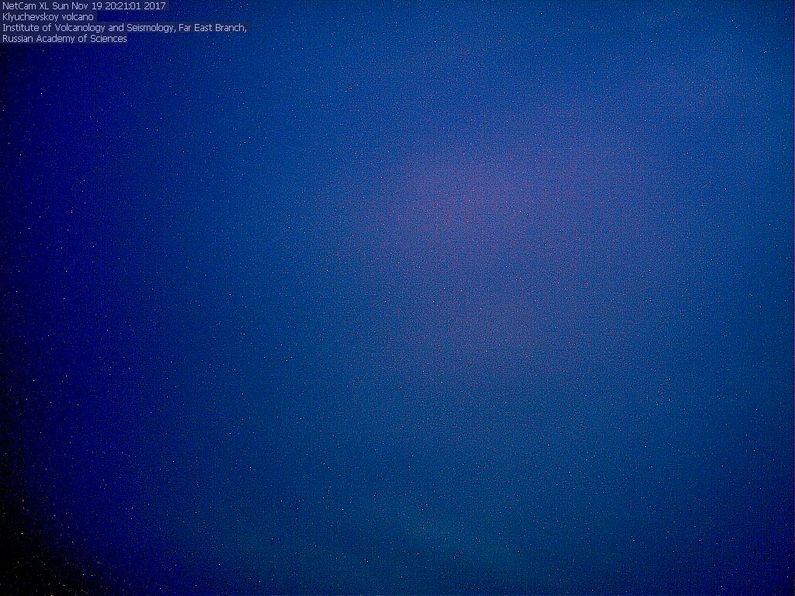Click the NetCam XL timestamp overlay line
Viewport: 795px width, 596px height.
[x=84, y=6]
